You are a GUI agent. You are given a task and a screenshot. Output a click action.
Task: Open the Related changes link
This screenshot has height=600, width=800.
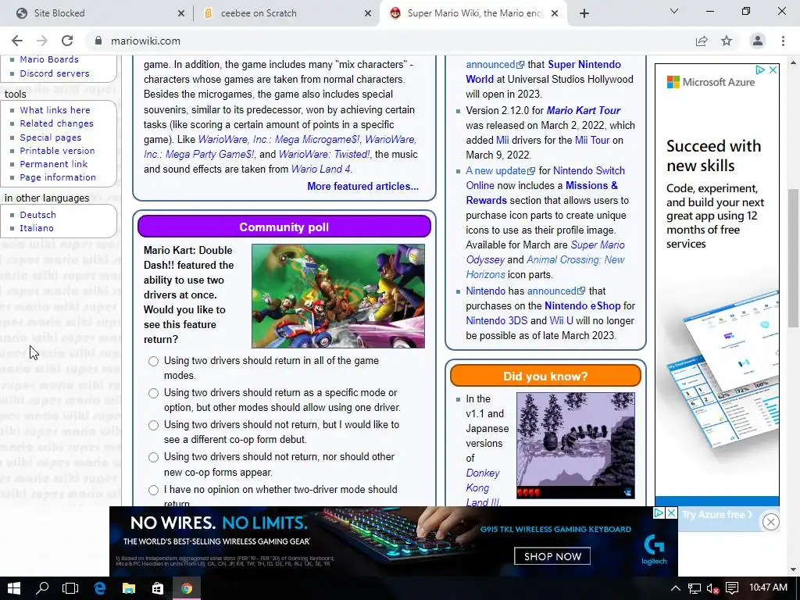(x=56, y=123)
